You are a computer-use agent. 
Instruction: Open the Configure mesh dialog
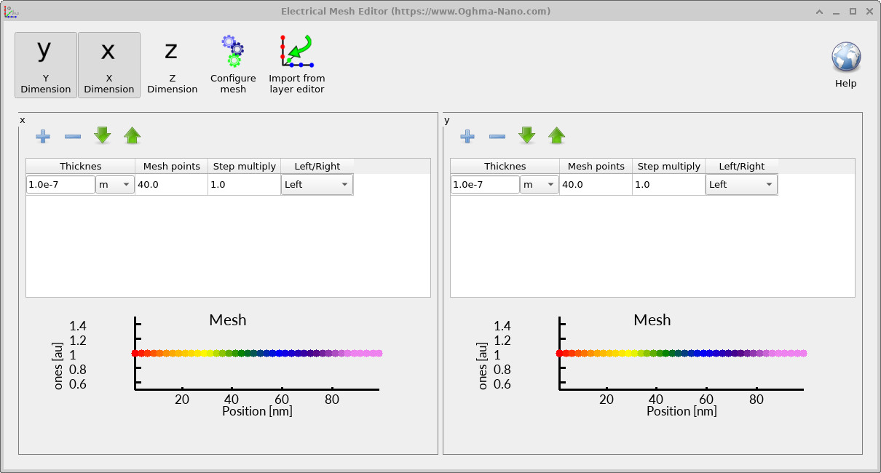(233, 64)
